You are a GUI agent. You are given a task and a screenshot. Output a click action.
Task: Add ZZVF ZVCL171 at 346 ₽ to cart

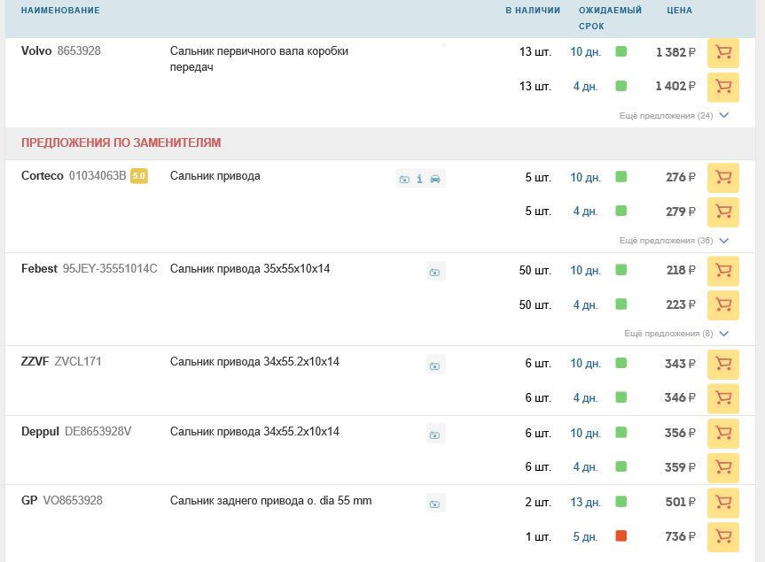[x=723, y=398]
